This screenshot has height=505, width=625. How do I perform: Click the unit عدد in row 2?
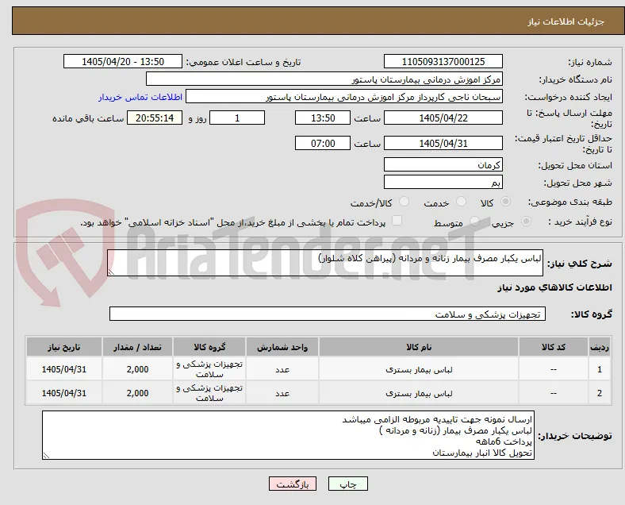click(282, 393)
